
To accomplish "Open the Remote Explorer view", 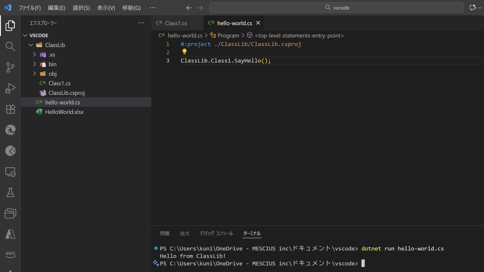I will pyautogui.click(x=10, y=172).
